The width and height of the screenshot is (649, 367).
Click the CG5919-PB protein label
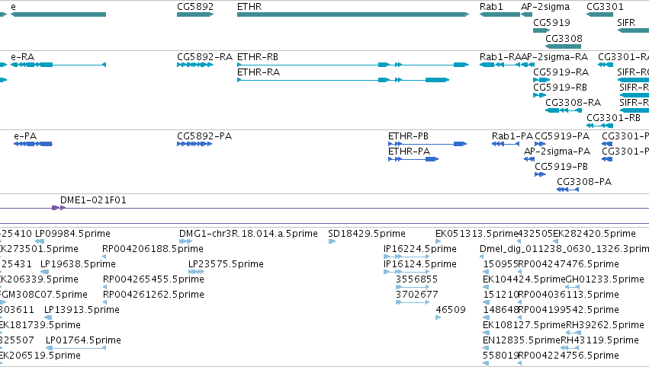pos(561,167)
